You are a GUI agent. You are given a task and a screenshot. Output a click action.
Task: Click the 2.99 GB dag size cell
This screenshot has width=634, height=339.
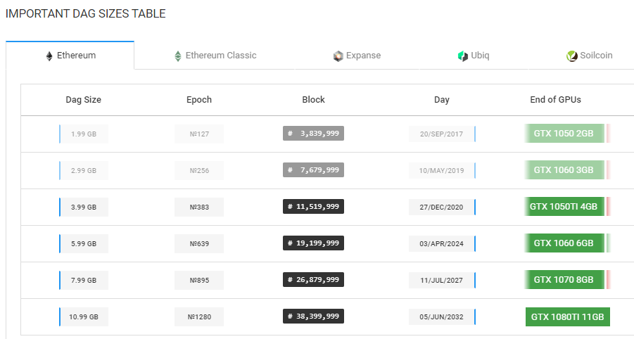tap(84, 170)
